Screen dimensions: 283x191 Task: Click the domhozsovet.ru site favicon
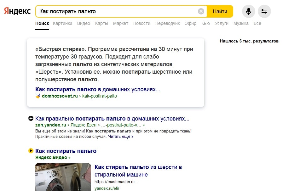(38, 96)
